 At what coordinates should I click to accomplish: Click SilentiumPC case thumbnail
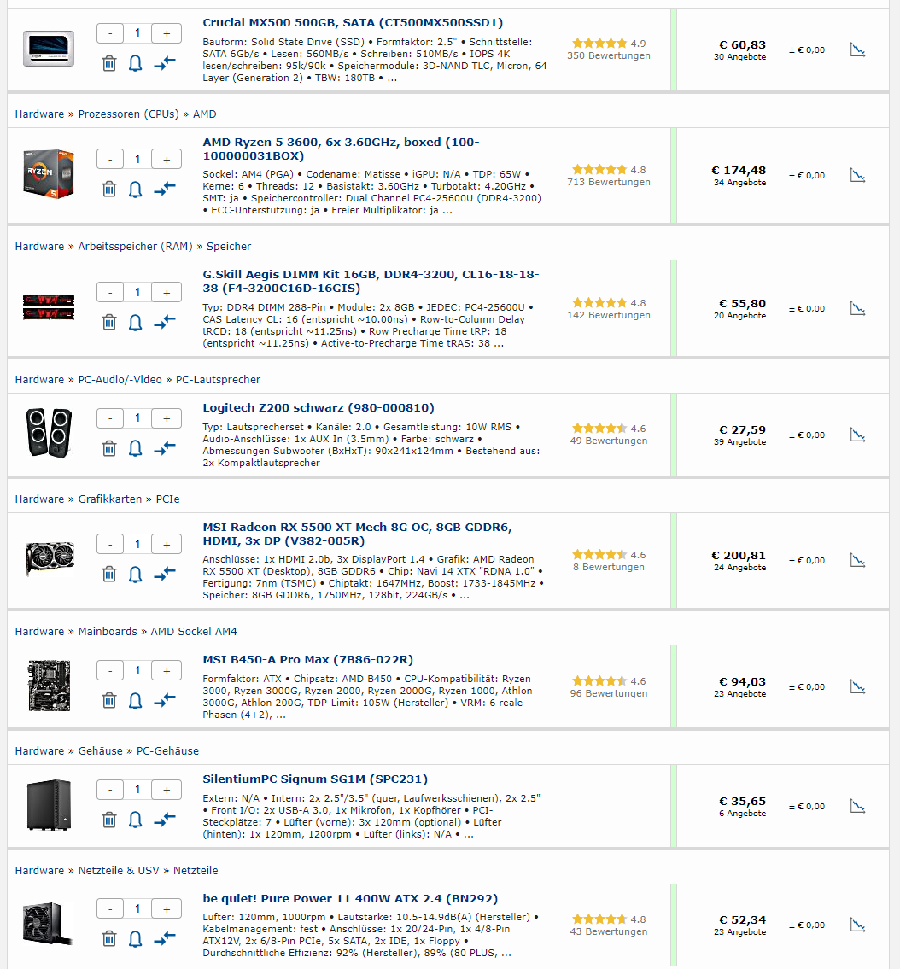pyautogui.click(x=49, y=804)
